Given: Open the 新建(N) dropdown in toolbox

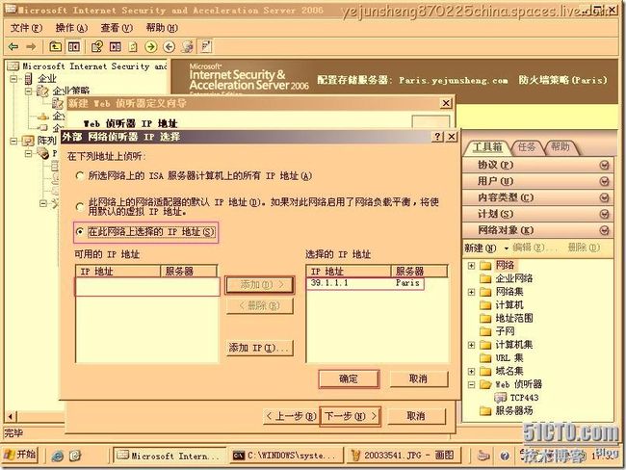Looking at the screenshot, I should (485, 248).
